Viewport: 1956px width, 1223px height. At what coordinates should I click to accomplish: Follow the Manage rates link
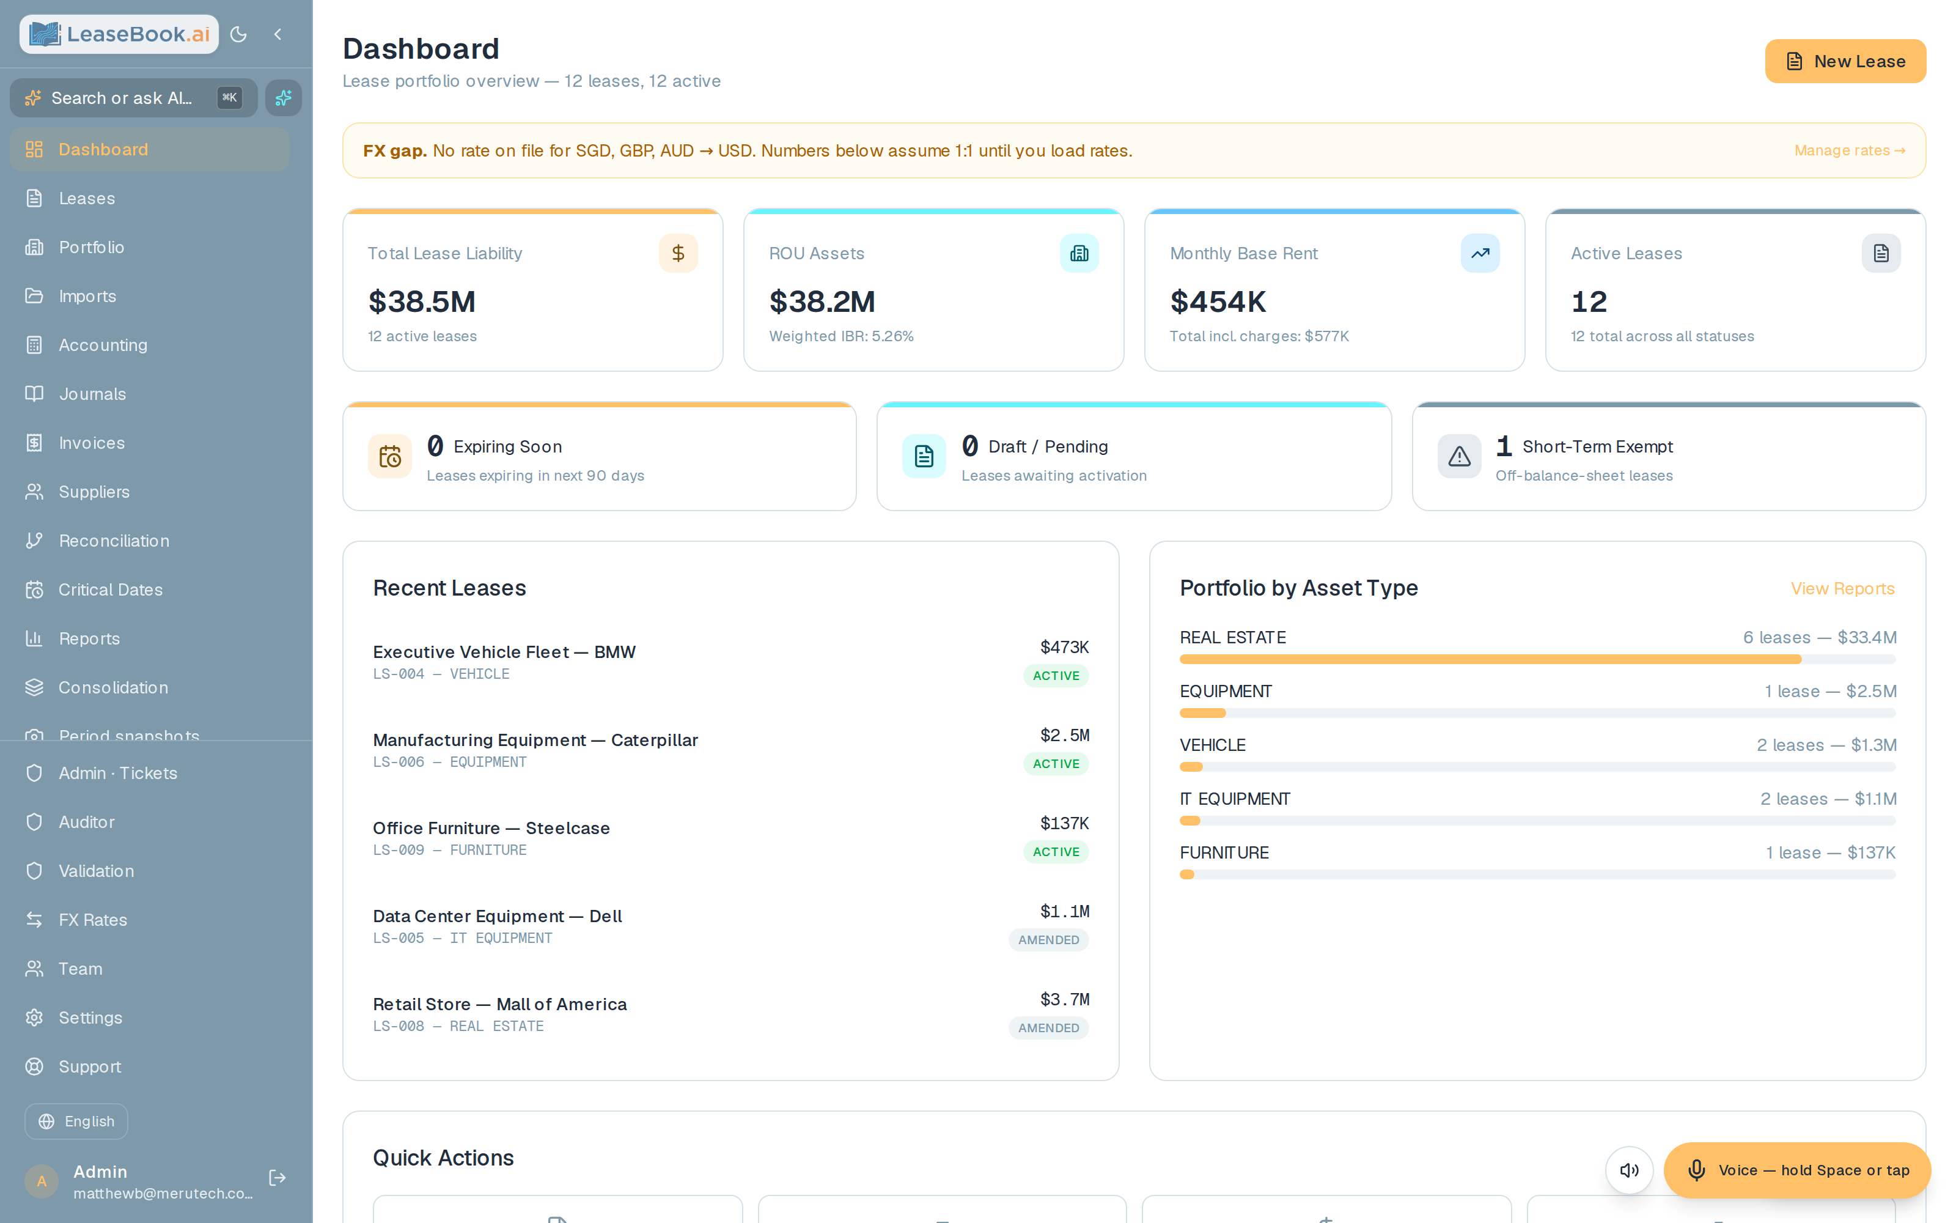pyautogui.click(x=1849, y=150)
